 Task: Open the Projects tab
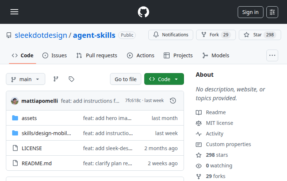click(178, 55)
